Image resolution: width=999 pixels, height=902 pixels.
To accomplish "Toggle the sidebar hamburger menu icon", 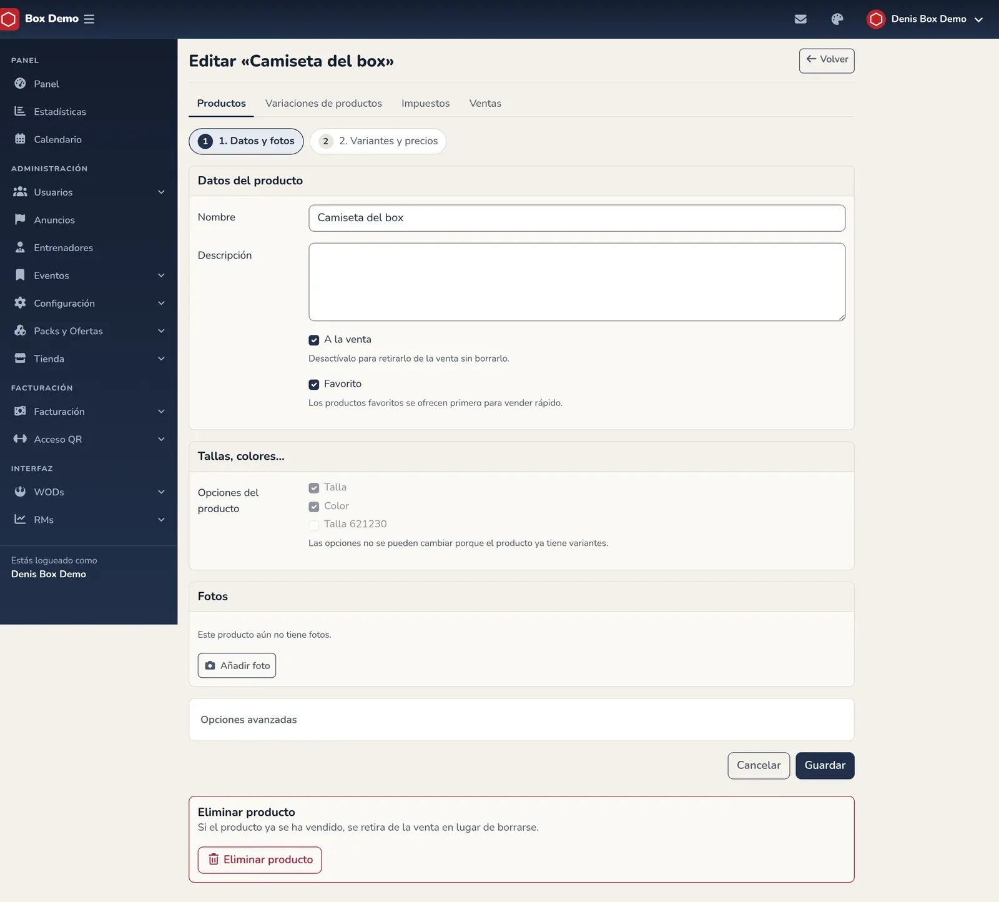I will 89,19.
